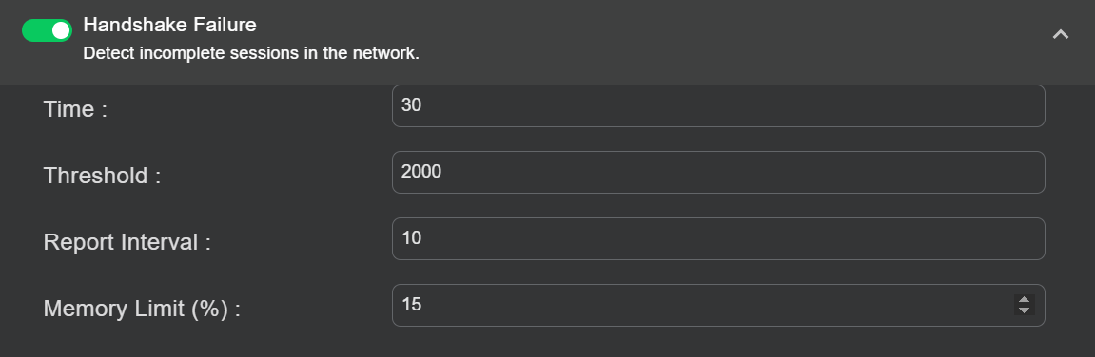The height and width of the screenshot is (357, 1095).
Task: Click the value 15 in Memory Limit
Action: point(411,304)
